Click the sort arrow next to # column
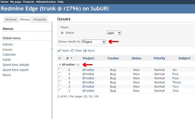Viewport: 195px width, 119px height. coord(71,58)
